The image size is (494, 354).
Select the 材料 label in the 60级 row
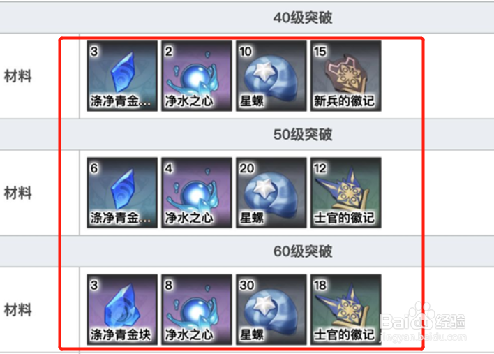click(18, 310)
